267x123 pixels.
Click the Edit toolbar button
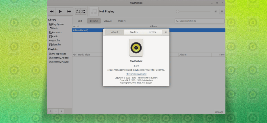(80, 21)
